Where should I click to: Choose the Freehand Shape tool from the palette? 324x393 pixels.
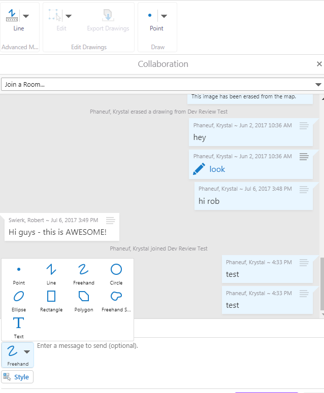point(116,301)
